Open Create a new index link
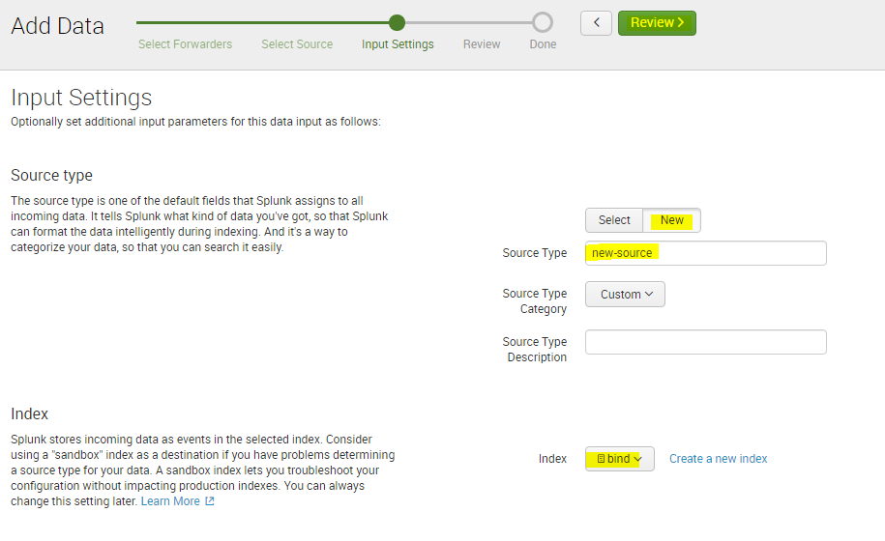 (x=718, y=459)
